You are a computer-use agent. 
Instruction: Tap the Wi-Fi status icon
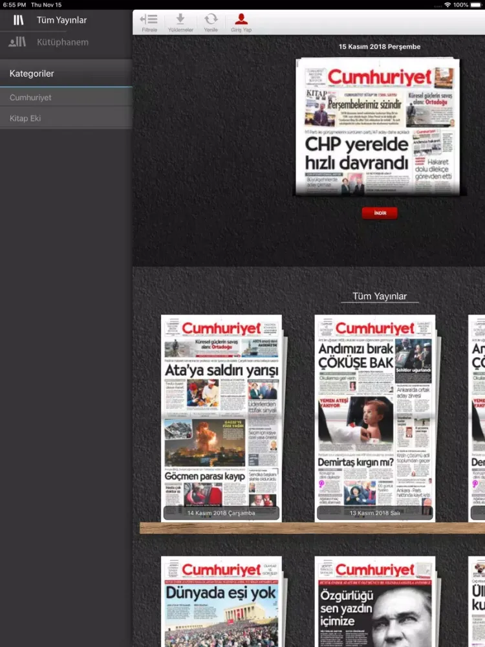[x=447, y=5]
